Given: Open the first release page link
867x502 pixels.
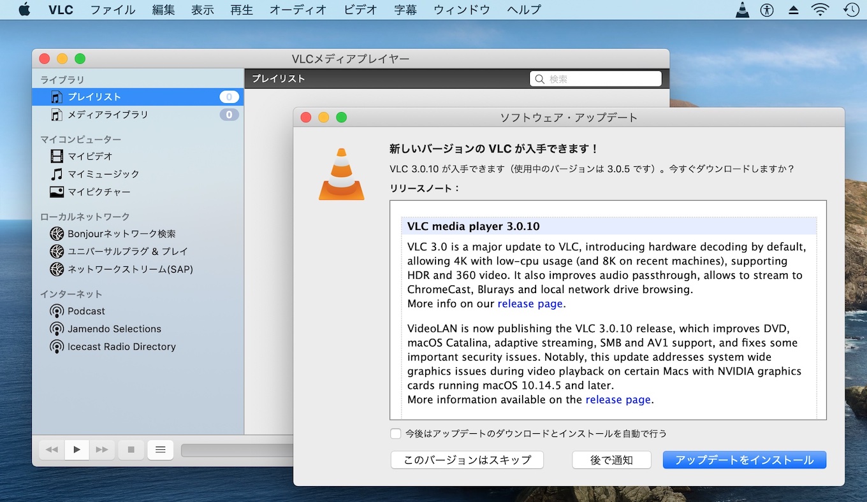Looking at the screenshot, I should (x=530, y=304).
